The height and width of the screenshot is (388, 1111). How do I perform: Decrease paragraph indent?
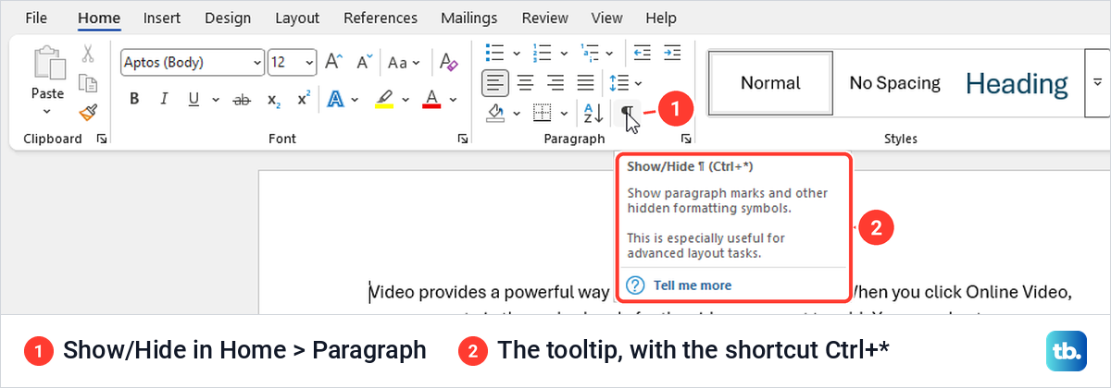click(642, 53)
